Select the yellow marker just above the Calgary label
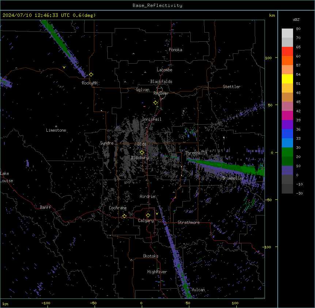The width and height of the screenshot is (315, 308). tap(148, 215)
